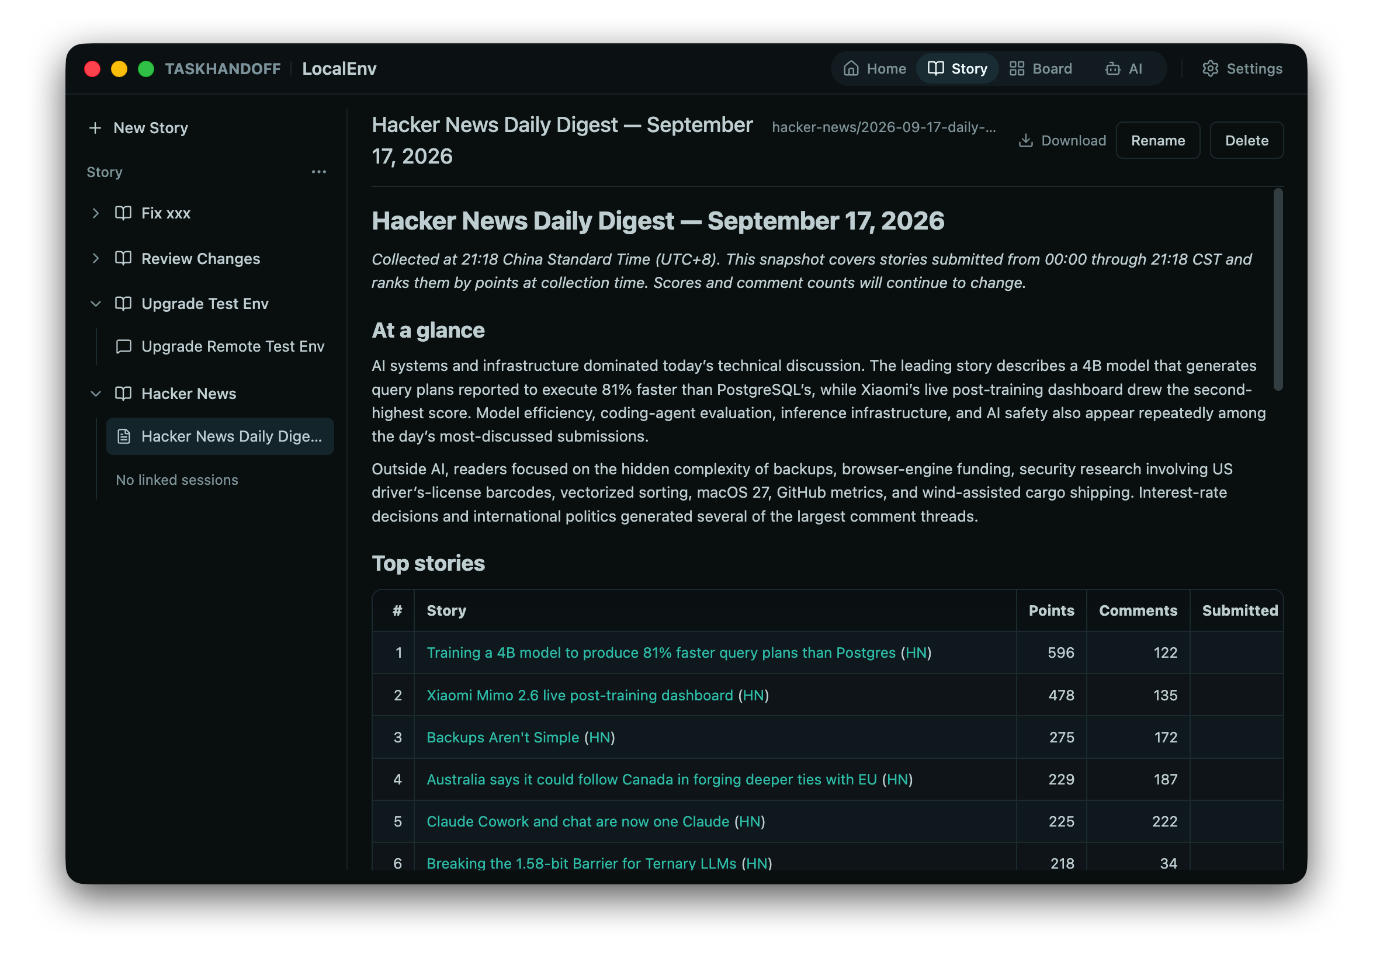Create a New Story
Screen dimensions: 1373x972
[x=139, y=128]
